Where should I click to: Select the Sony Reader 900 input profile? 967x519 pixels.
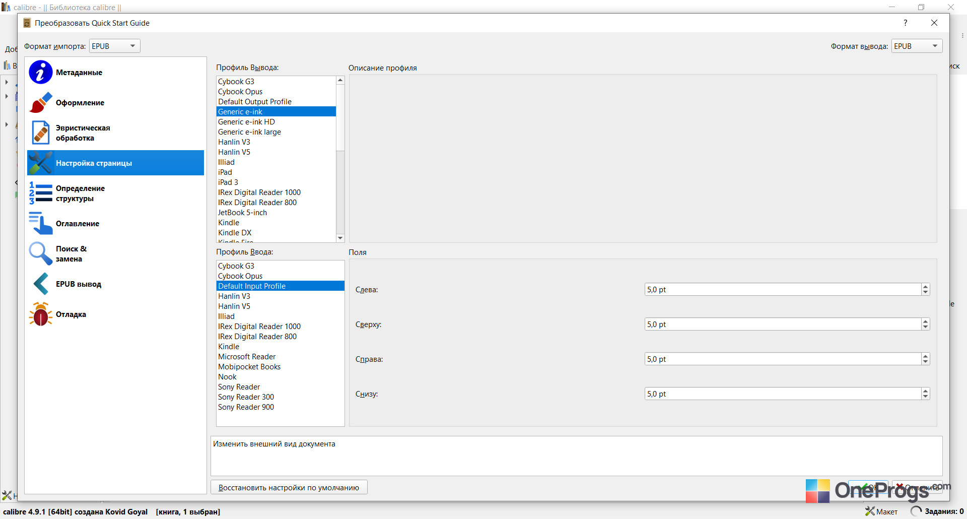pos(281,407)
